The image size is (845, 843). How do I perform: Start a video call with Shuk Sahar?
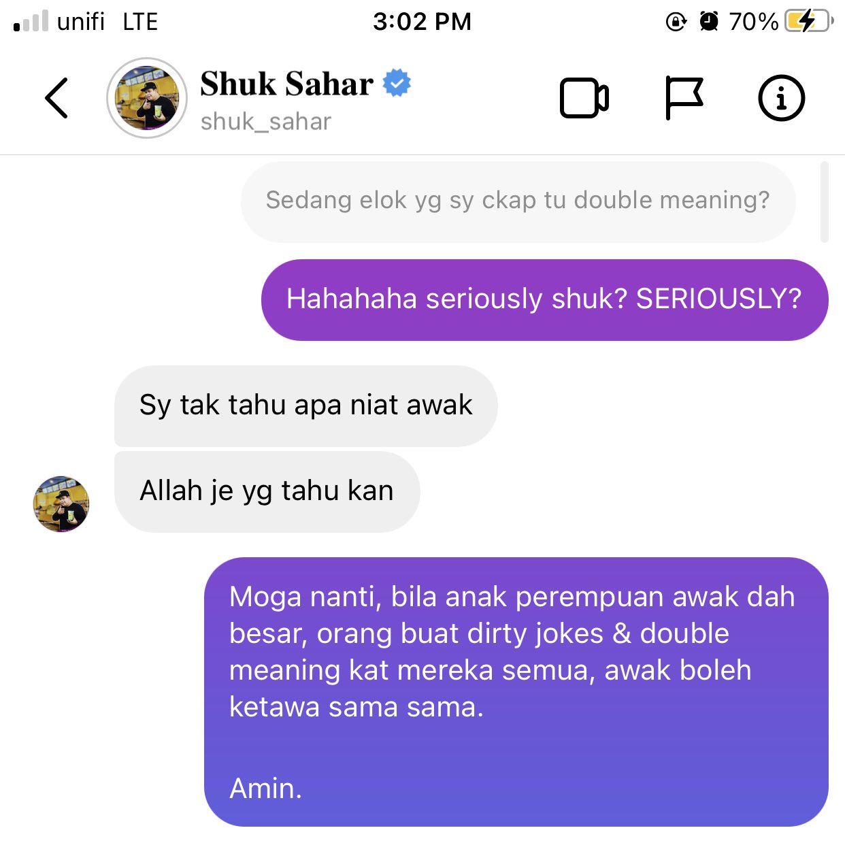point(584,98)
